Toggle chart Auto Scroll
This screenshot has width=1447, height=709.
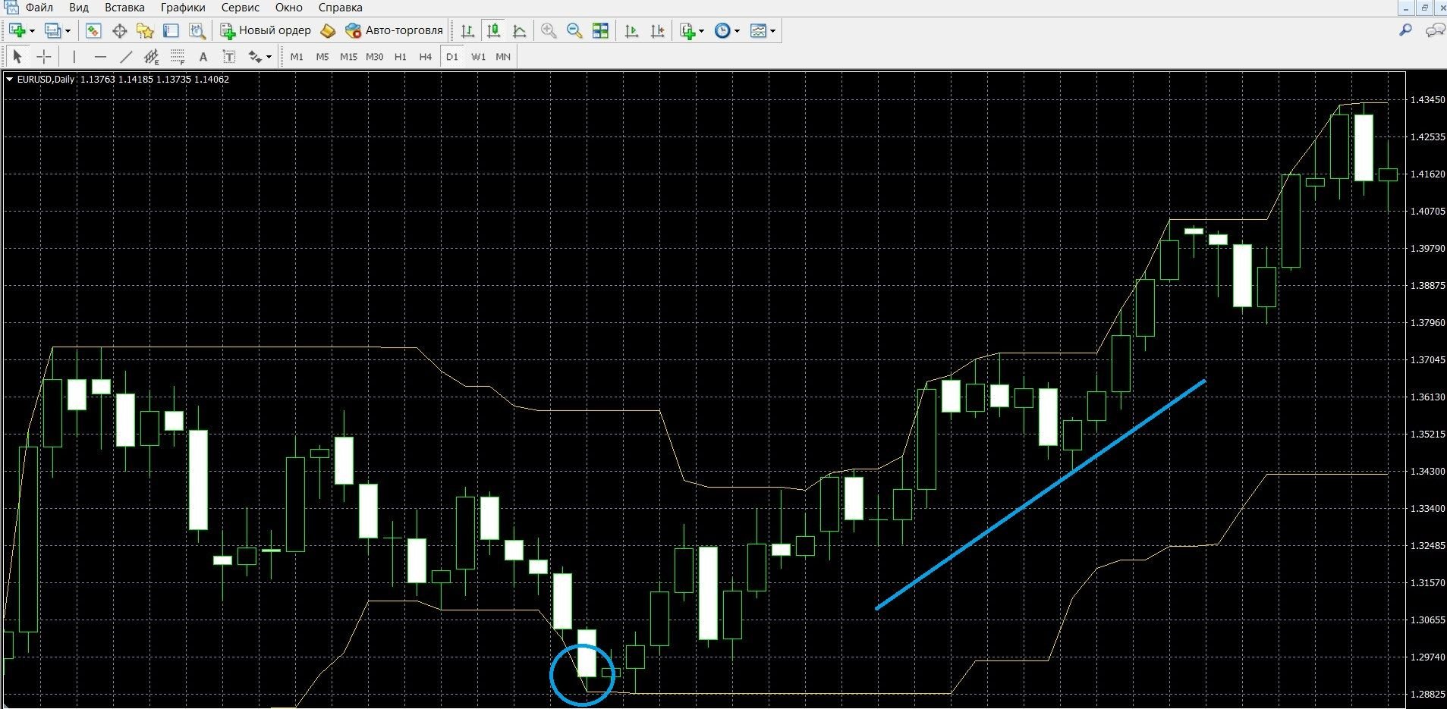click(631, 31)
